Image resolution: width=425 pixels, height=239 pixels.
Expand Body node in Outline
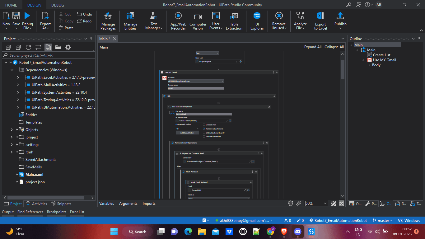pyautogui.click(x=369, y=65)
